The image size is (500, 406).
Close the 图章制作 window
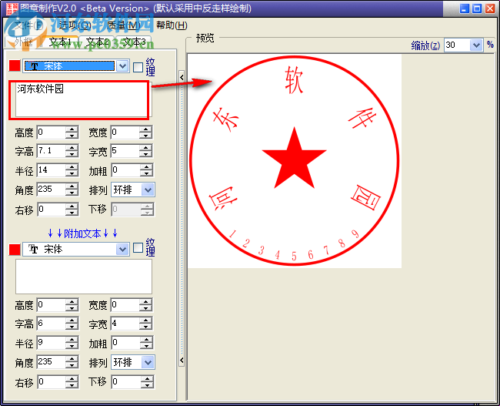tap(490, 8)
